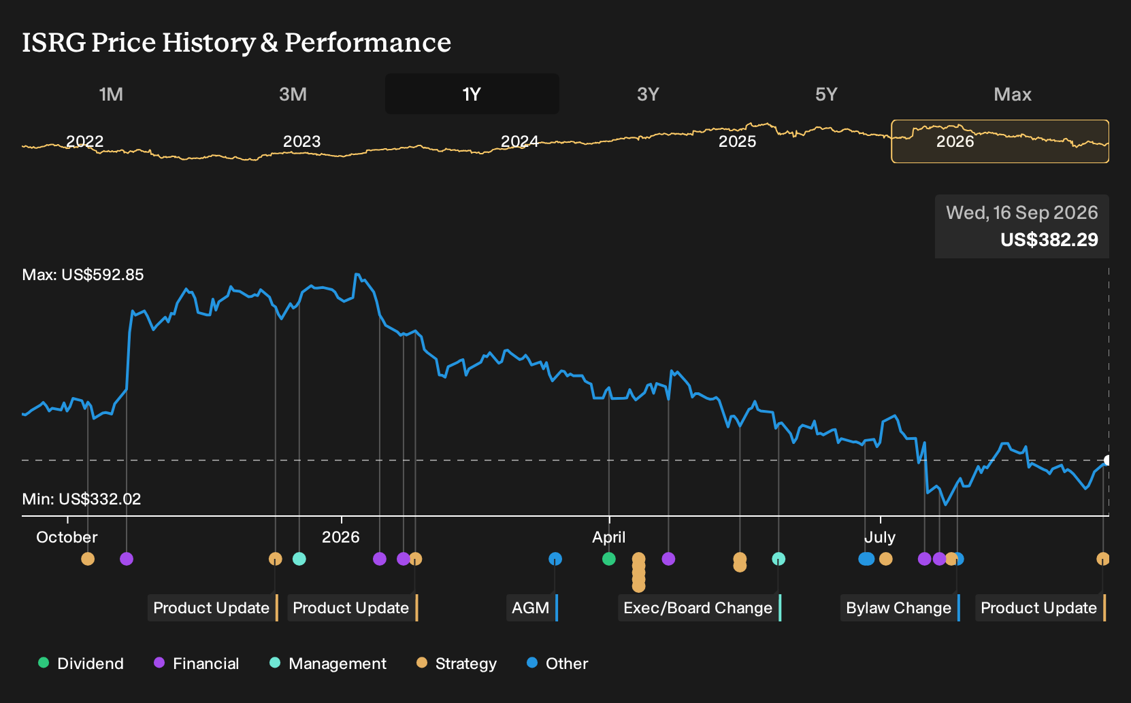Click the purple Financial dot after October
Viewport: 1131px width, 703px height.
[127, 559]
